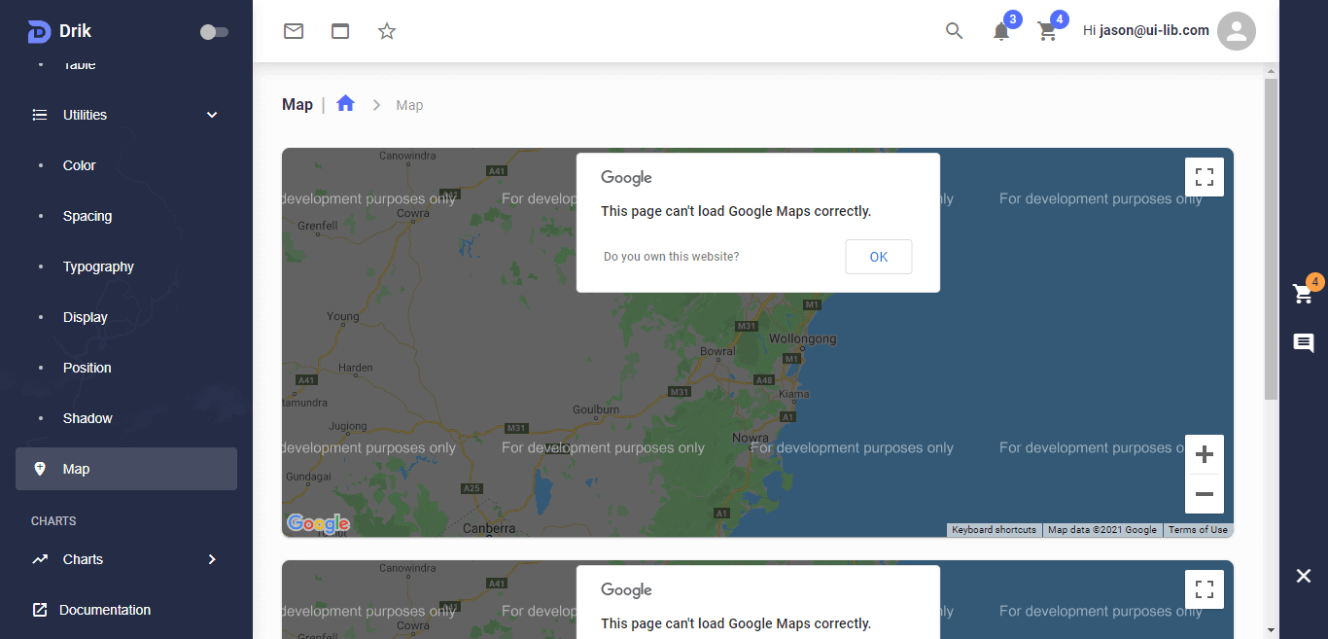Select the Map sidebar item
1328x639 pixels.
126,469
